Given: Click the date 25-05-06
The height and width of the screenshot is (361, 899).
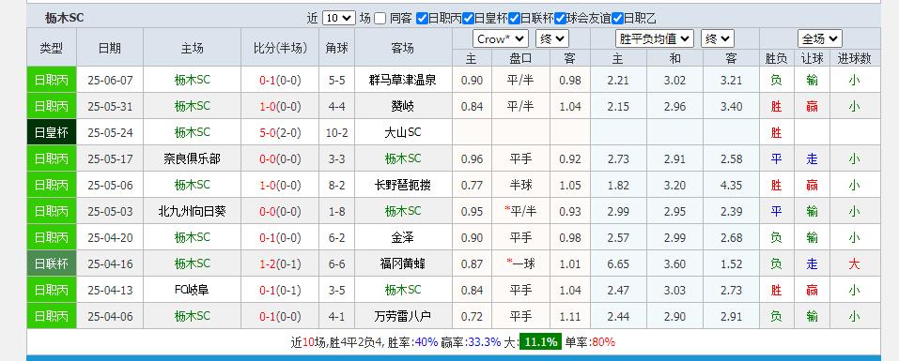Looking at the screenshot, I should point(110,186).
